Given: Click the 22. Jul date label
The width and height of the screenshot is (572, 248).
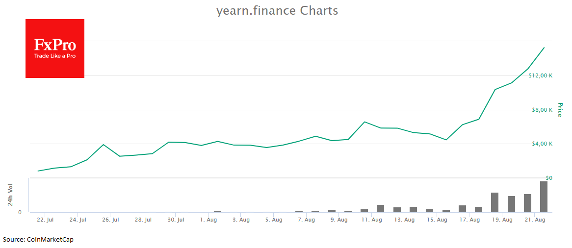Looking at the screenshot, I should 45,220.
